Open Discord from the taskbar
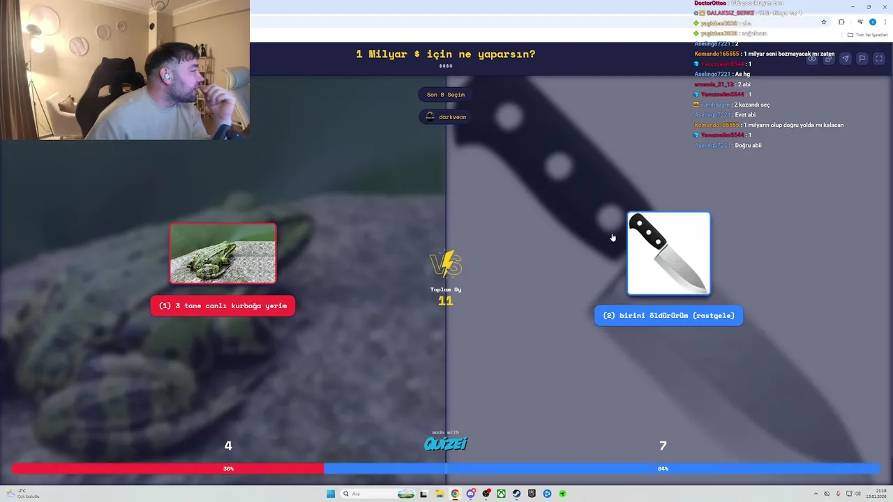 point(471,494)
